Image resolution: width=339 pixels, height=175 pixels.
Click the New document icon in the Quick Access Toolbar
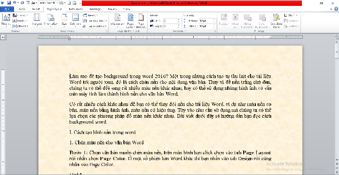click(x=69, y=3)
